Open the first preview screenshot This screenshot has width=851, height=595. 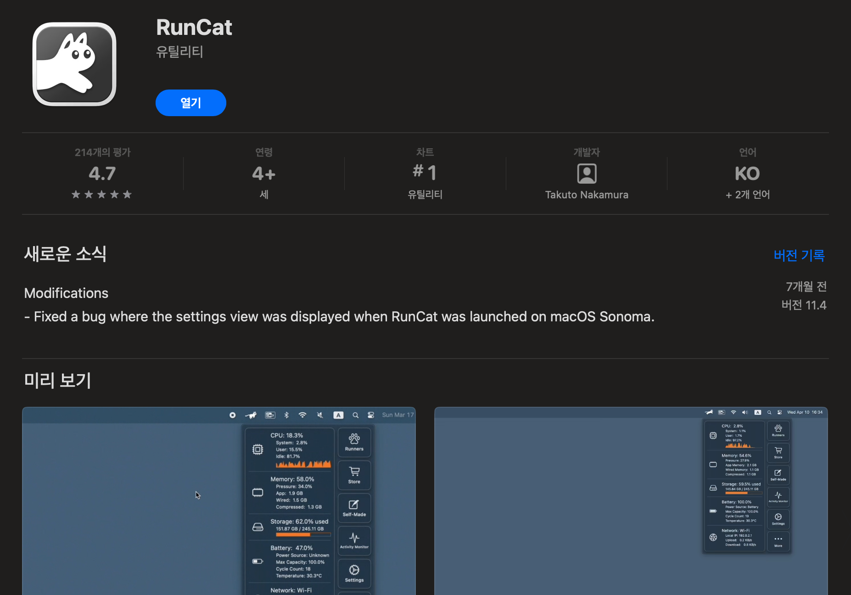coord(219,501)
